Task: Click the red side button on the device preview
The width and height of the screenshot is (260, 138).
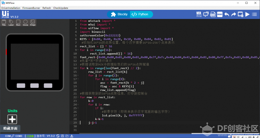Action: coord(6,52)
